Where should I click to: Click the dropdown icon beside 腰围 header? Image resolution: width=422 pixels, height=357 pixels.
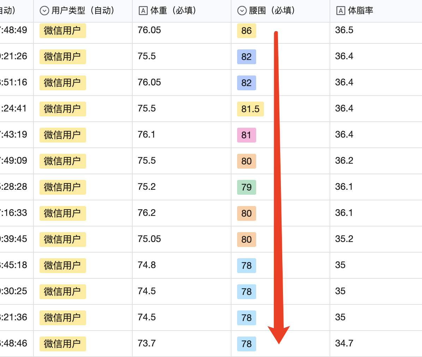[x=242, y=11]
